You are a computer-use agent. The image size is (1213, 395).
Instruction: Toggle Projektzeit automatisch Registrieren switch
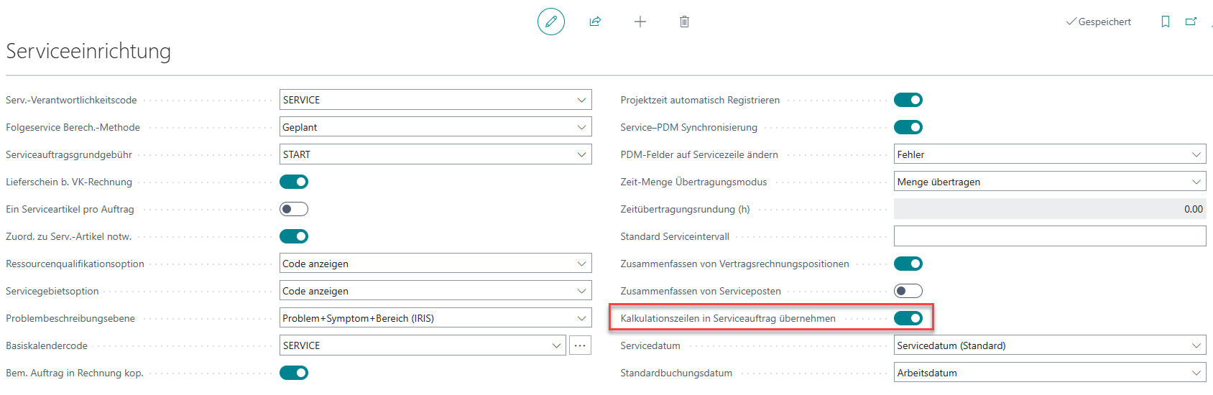coord(908,100)
